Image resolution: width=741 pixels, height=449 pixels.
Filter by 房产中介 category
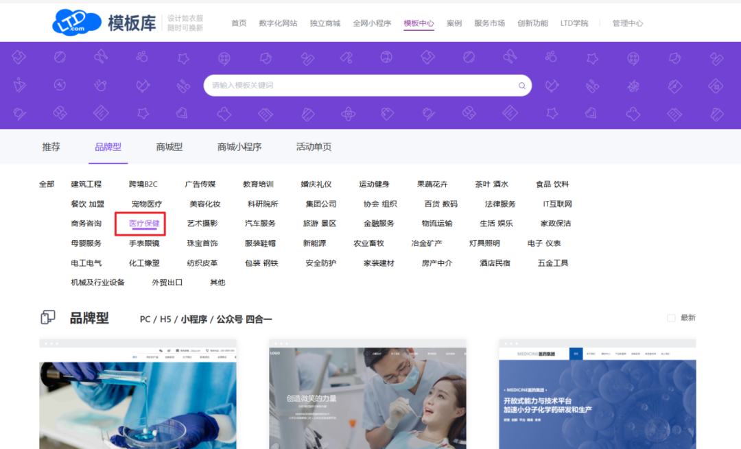[436, 263]
